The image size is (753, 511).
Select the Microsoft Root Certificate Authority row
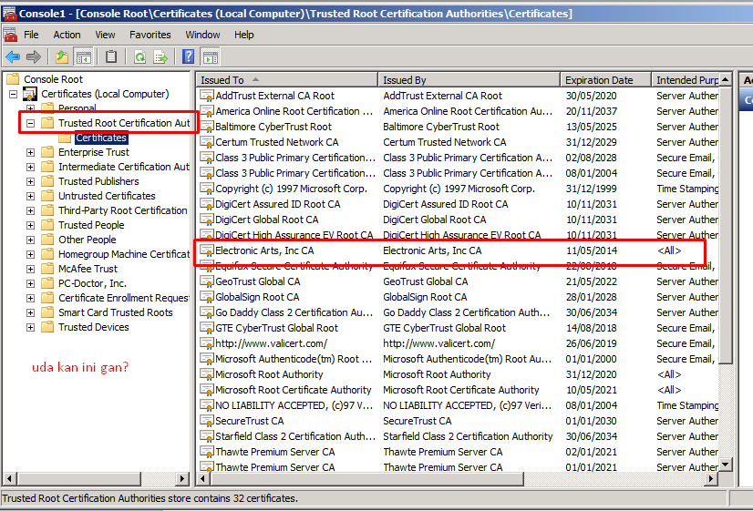pyautogui.click(x=459, y=390)
